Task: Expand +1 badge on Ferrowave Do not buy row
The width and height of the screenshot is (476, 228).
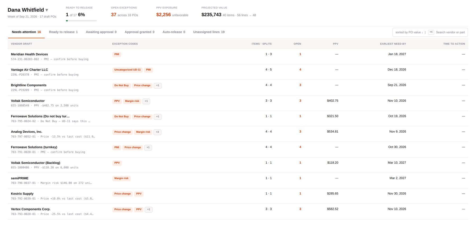Action: (158, 117)
